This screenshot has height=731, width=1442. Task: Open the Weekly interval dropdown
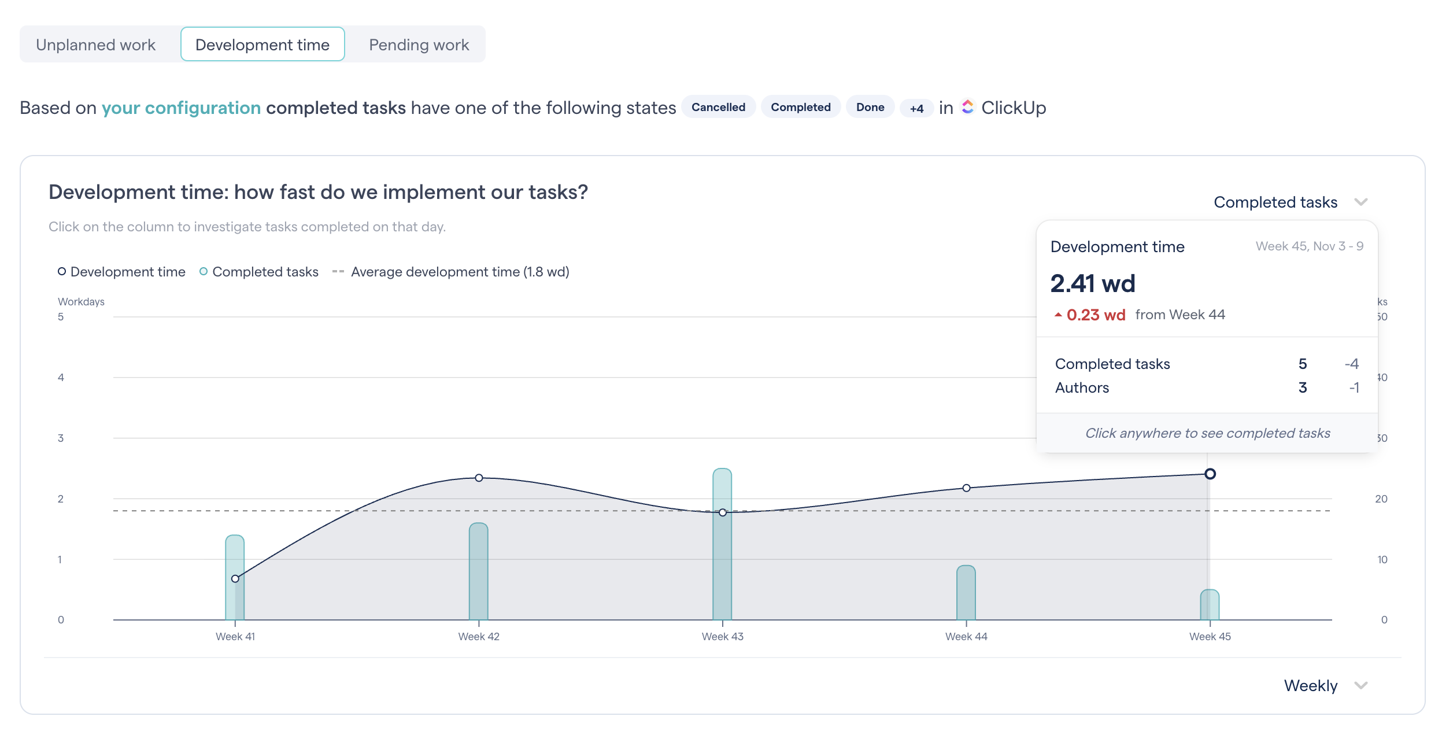click(1323, 685)
